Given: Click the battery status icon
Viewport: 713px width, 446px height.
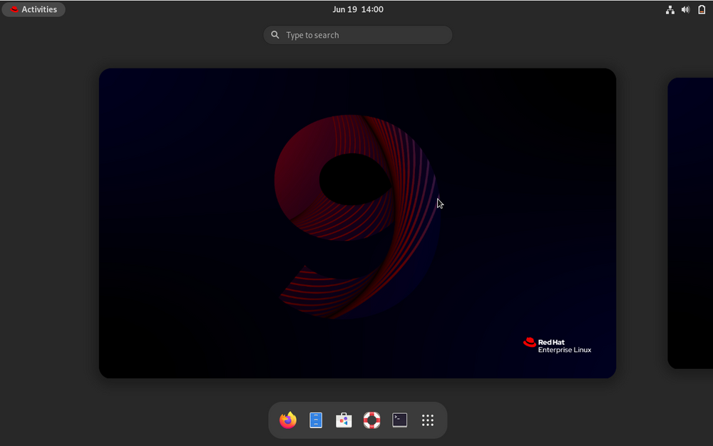Looking at the screenshot, I should [702, 9].
